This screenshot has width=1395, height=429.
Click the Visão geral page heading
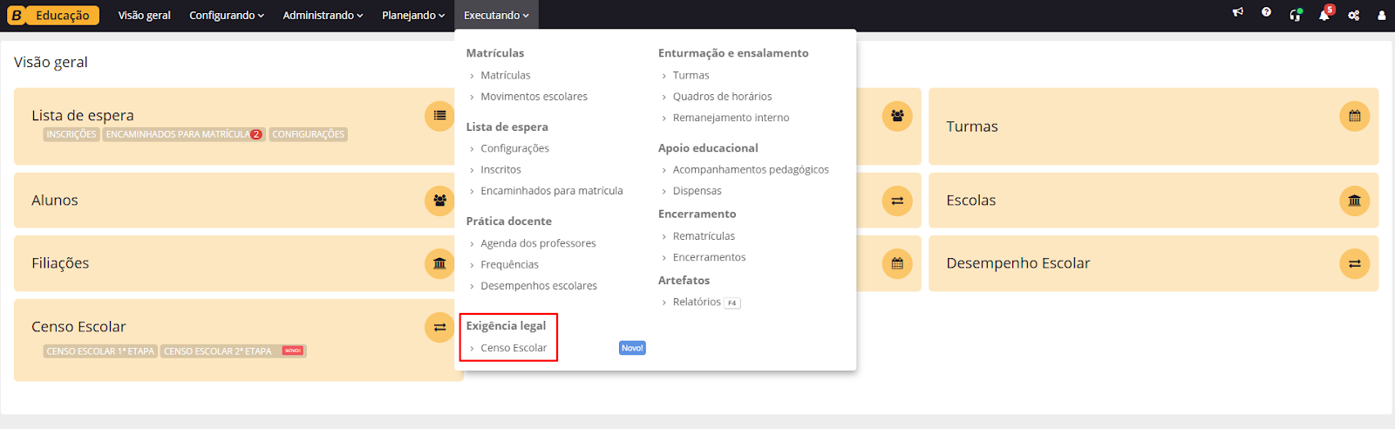tap(51, 62)
